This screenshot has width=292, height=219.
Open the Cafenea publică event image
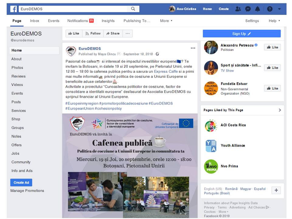pos(130,166)
